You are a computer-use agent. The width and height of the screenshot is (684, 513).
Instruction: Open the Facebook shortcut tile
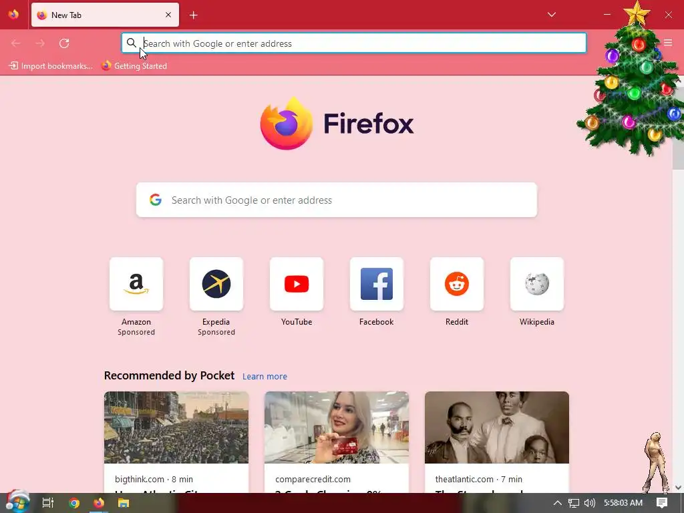tap(377, 284)
